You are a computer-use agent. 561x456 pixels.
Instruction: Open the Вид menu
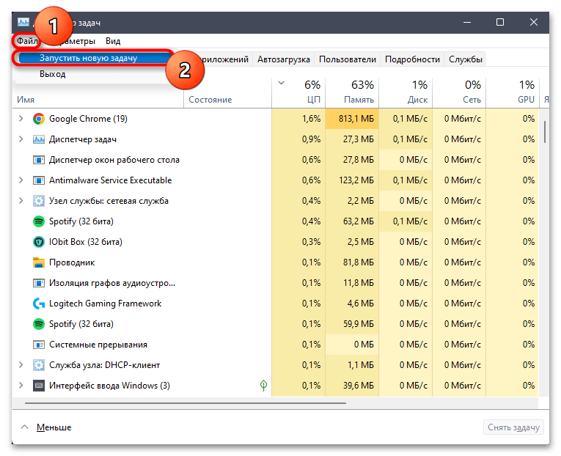pos(113,41)
